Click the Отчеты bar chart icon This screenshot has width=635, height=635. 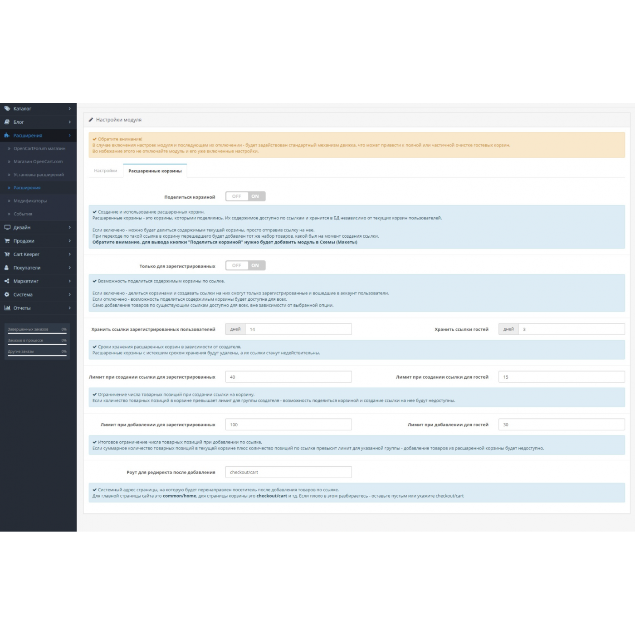[x=7, y=308]
